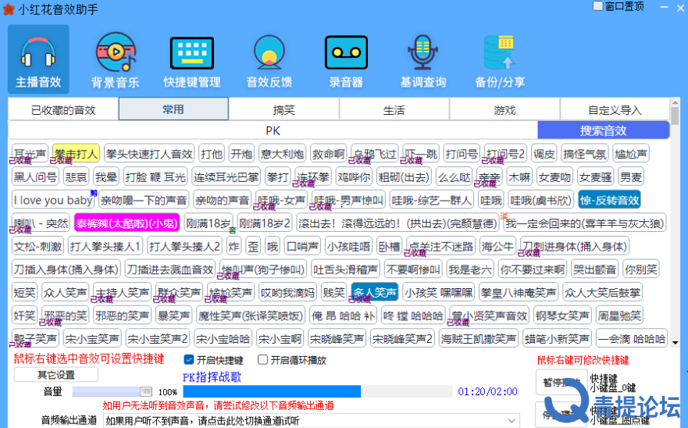Uncheck the 开启快捷键 checkbox
688x428 pixels.
[189, 360]
